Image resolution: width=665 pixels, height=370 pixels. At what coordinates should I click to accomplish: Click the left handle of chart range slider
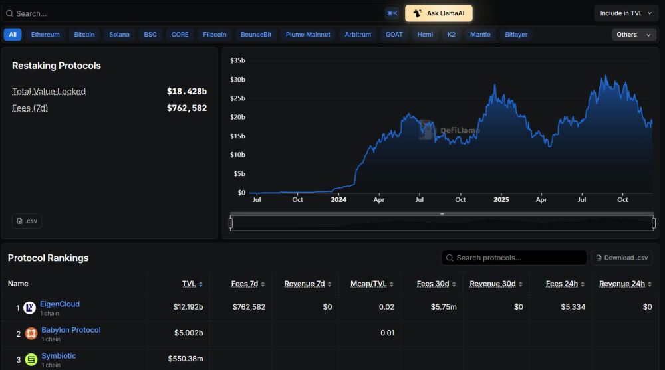click(x=231, y=223)
